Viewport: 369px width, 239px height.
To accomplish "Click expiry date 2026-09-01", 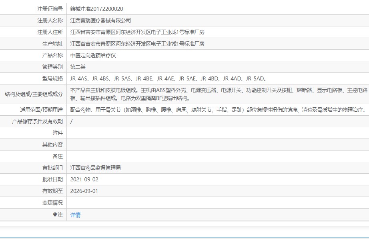I will tap(84, 191).
